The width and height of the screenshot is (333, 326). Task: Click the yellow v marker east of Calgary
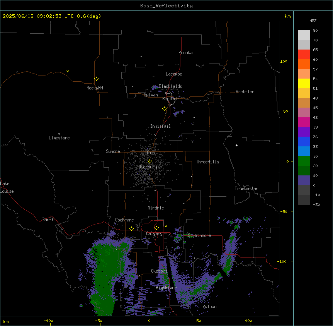click(166, 226)
